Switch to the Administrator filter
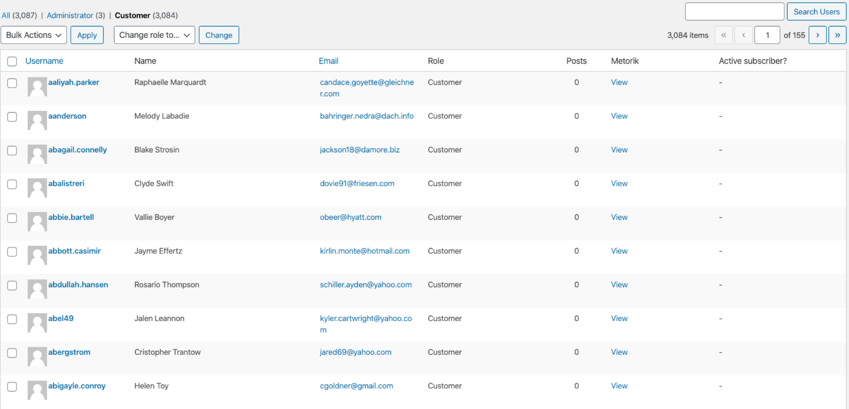Image resolution: width=849 pixels, height=409 pixels. [70, 15]
